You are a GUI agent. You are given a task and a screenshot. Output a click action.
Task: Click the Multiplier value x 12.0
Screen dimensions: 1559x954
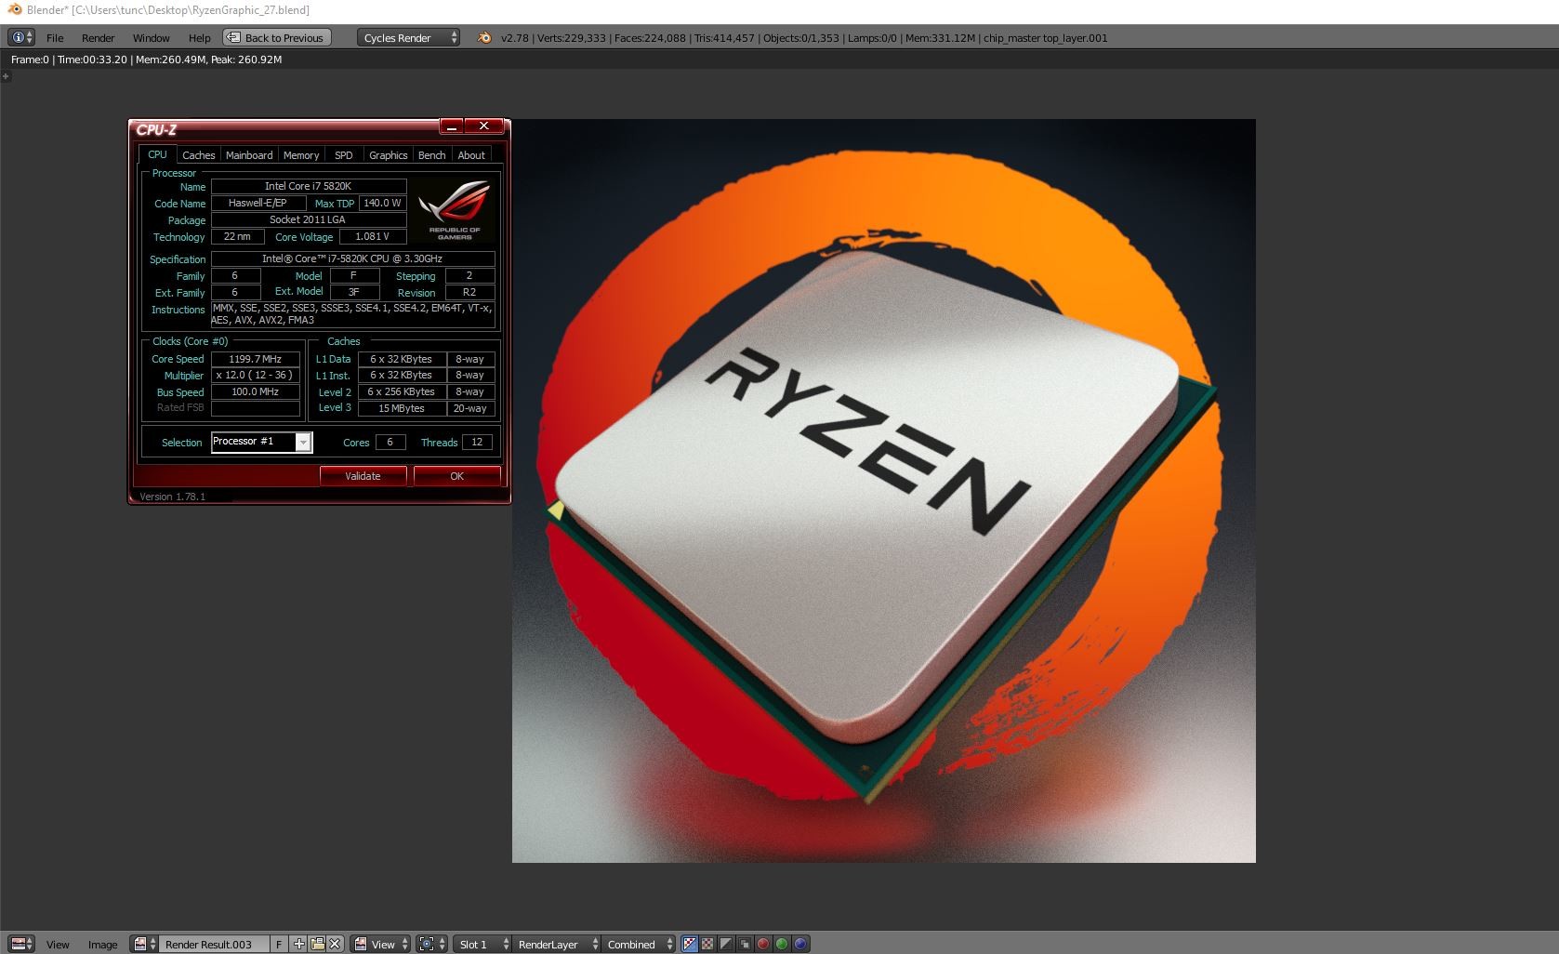click(256, 376)
